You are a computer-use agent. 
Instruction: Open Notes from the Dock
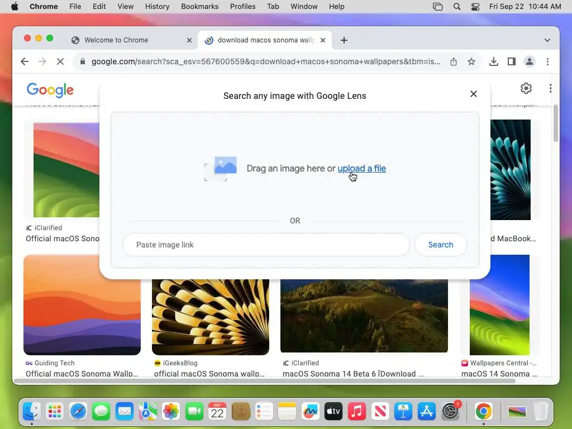click(287, 412)
